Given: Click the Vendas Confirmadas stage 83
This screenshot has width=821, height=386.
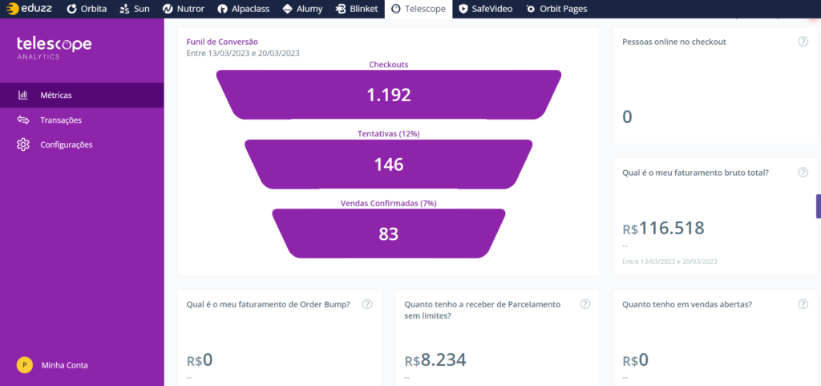Looking at the screenshot, I should (x=389, y=234).
